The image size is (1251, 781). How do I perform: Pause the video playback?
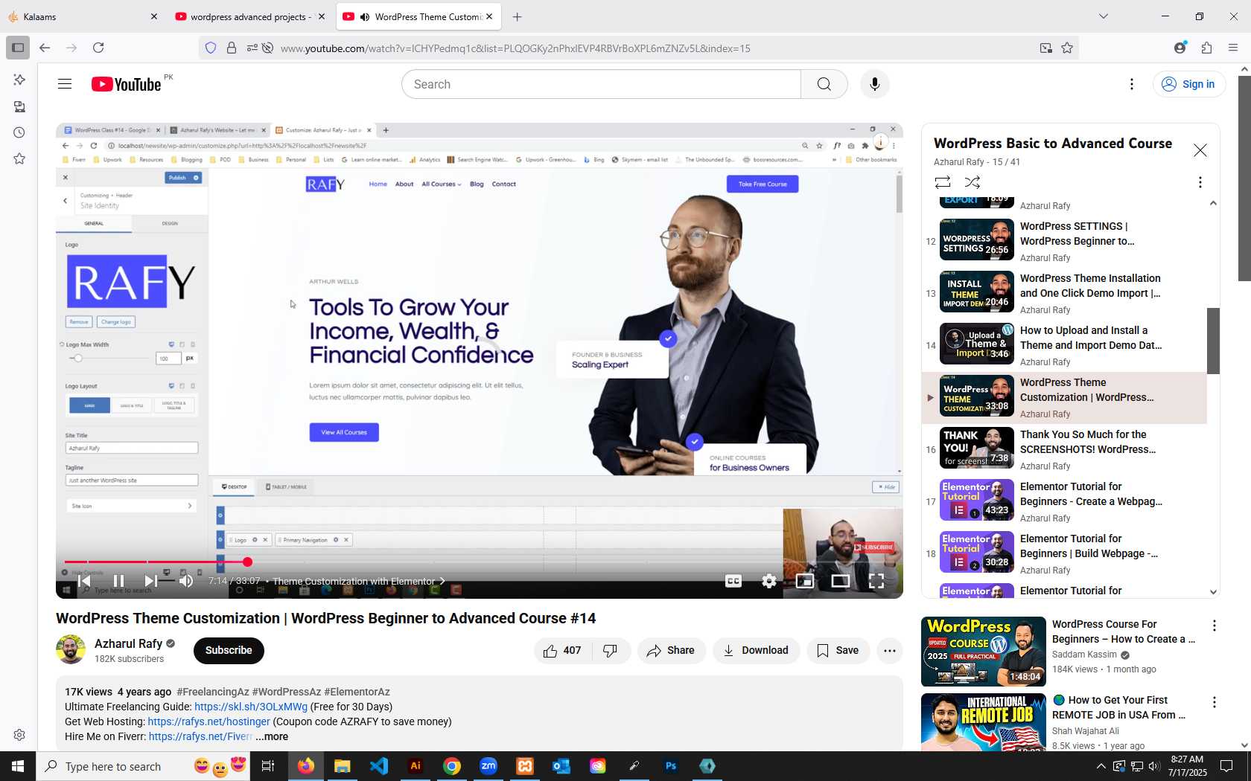point(118,581)
